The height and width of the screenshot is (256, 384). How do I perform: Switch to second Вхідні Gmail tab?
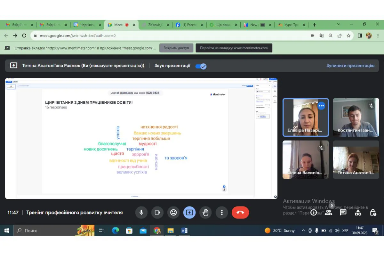53,25
